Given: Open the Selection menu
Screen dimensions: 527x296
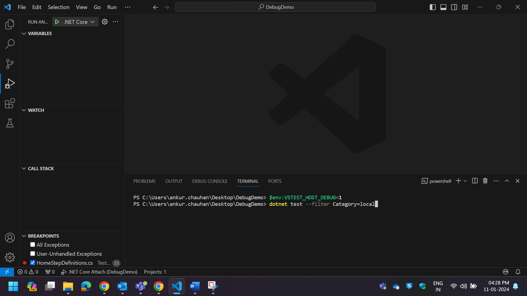Looking at the screenshot, I should 58,7.
